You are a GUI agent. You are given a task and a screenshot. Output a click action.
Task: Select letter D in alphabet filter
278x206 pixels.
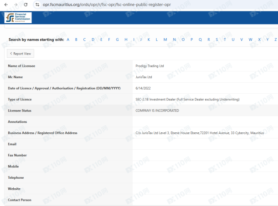(93, 40)
